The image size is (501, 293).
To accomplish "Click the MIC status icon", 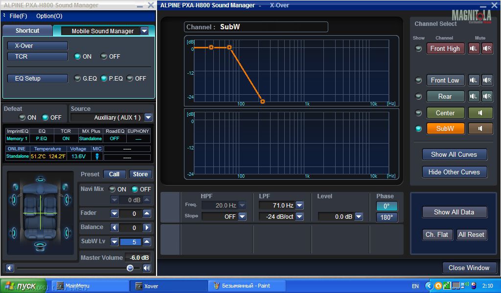I will pyautogui.click(x=97, y=156).
